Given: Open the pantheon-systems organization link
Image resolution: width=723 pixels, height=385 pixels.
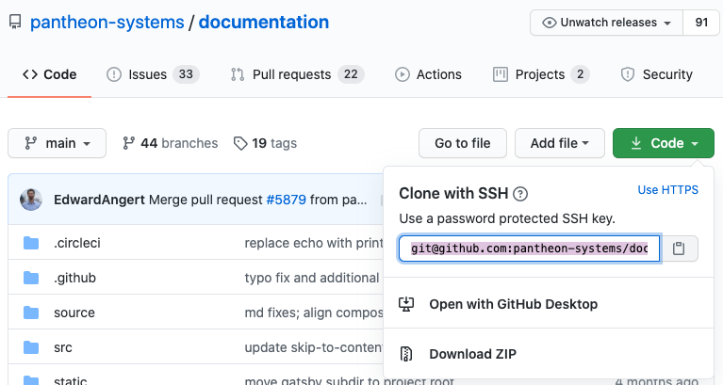Looking at the screenshot, I should pyautogui.click(x=107, y=22).
